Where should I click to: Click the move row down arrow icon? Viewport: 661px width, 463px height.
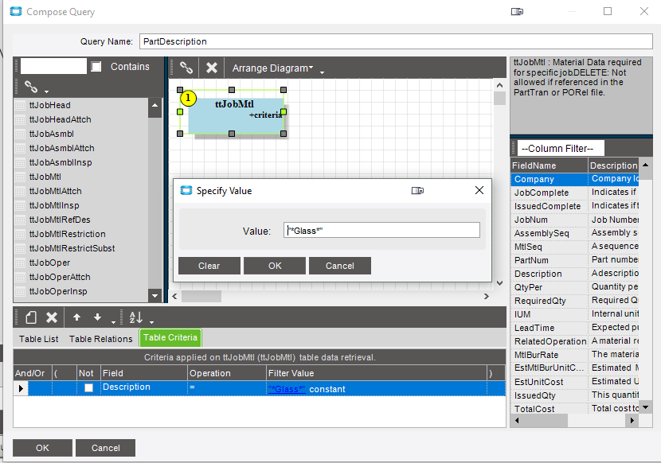coord(97,317)
